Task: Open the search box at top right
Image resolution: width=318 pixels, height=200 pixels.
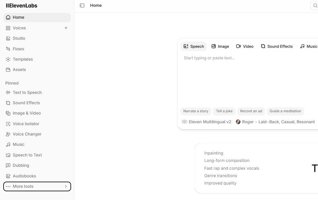Action: click(314, 5)
